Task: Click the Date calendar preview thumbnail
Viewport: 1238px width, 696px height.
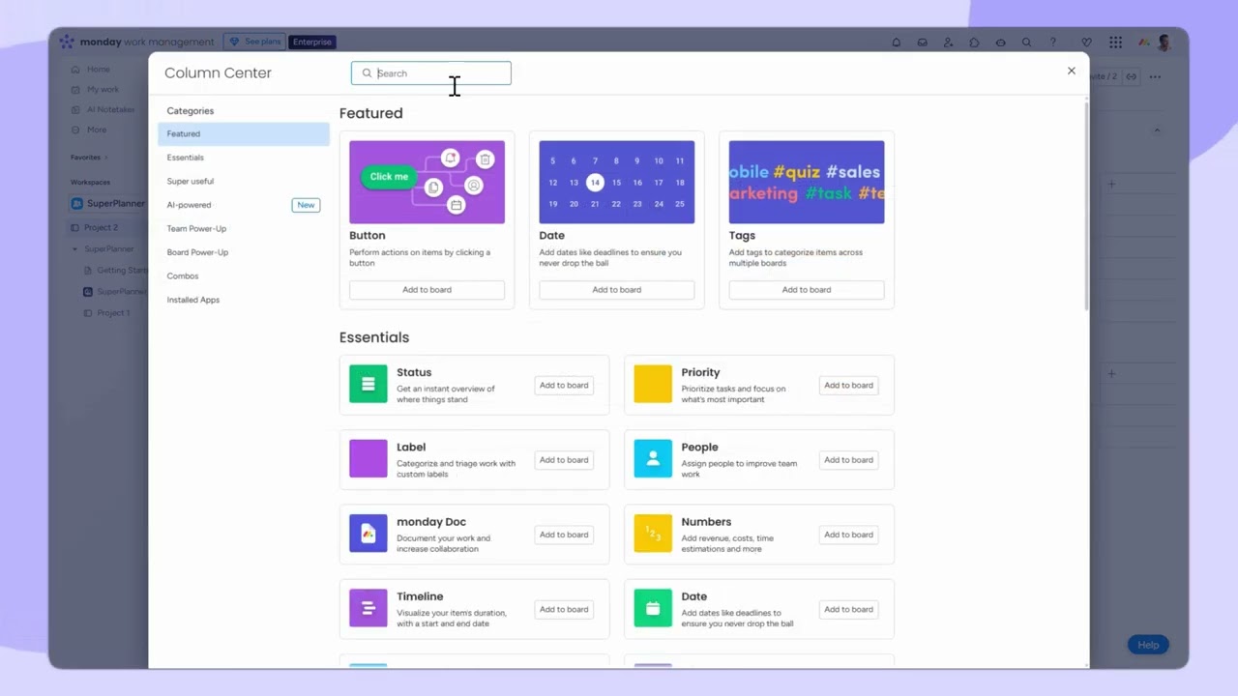Action: (616, 182)
